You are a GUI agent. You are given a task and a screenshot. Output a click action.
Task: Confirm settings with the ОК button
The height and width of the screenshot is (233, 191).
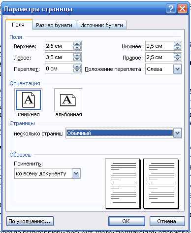coord(127,221)
